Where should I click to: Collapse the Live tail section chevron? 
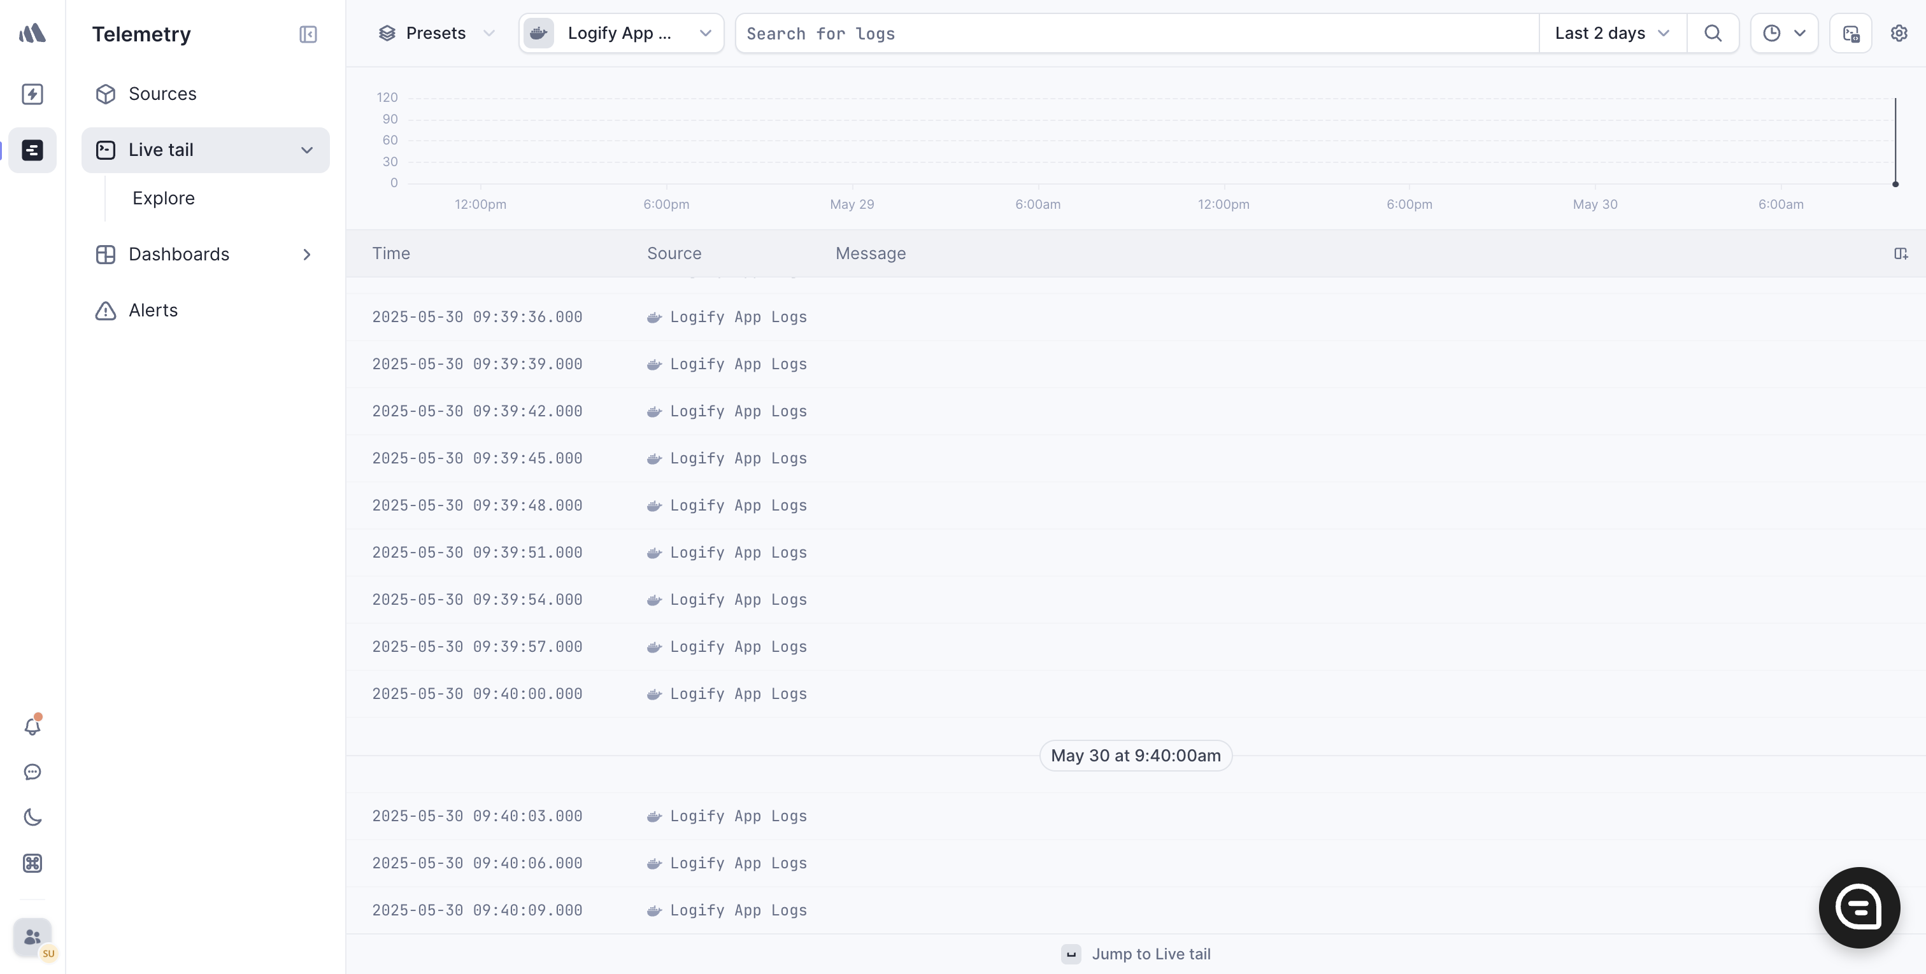coord(306,150)
